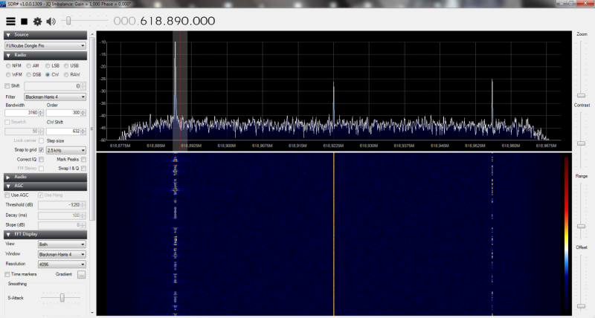Move the Zoom slider handle
This screenshot has width=595, height=318.
(x=581, y=96)
